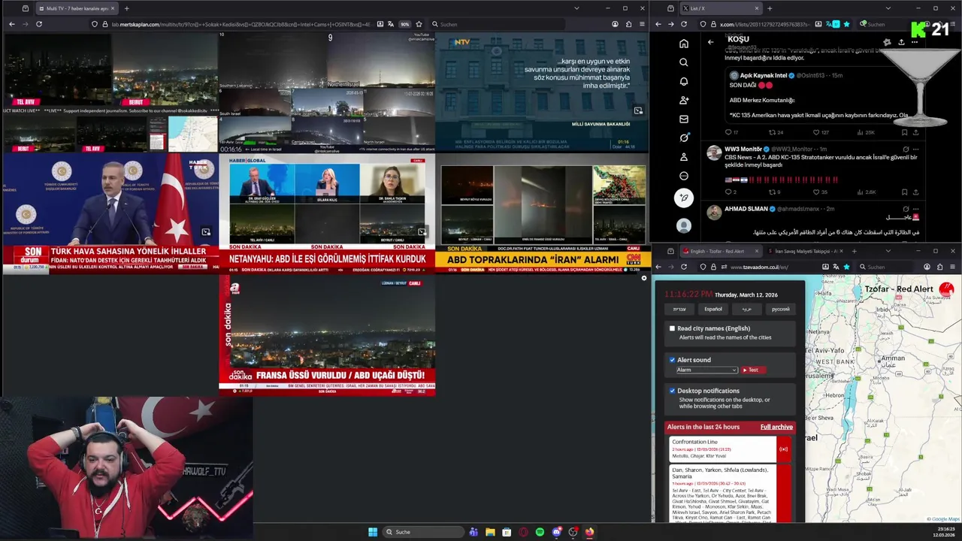The image size is (962, 541).
Task: Open Full archive link
Action: [x=776, y=427]
